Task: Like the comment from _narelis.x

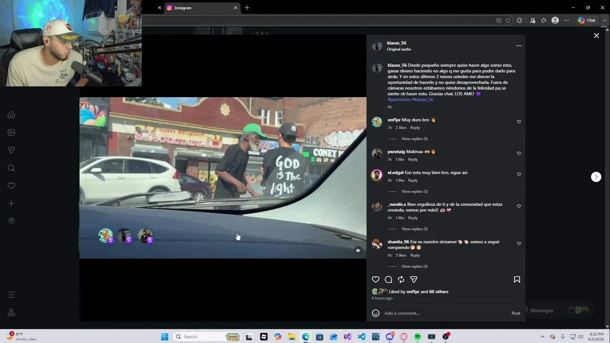Action: [519, 206]
